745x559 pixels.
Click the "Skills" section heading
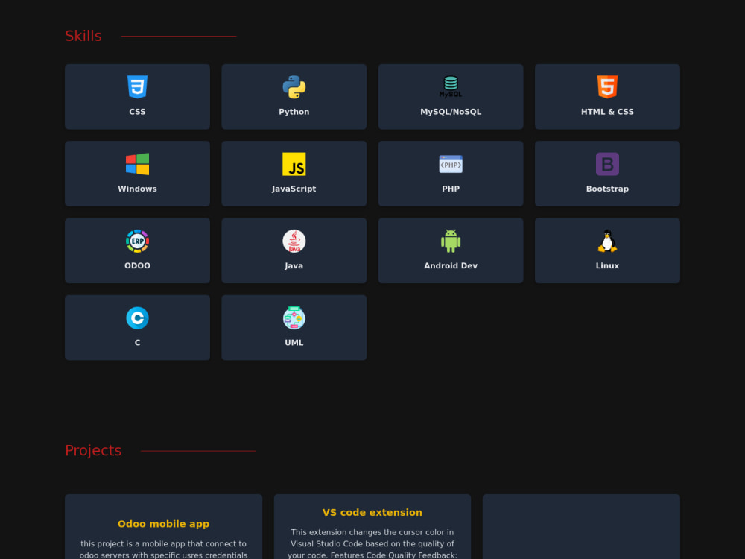[83, 36]
